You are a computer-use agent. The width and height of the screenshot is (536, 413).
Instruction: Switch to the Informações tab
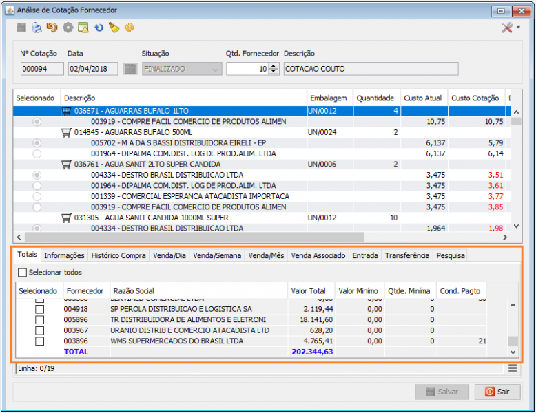click(64, 255)
